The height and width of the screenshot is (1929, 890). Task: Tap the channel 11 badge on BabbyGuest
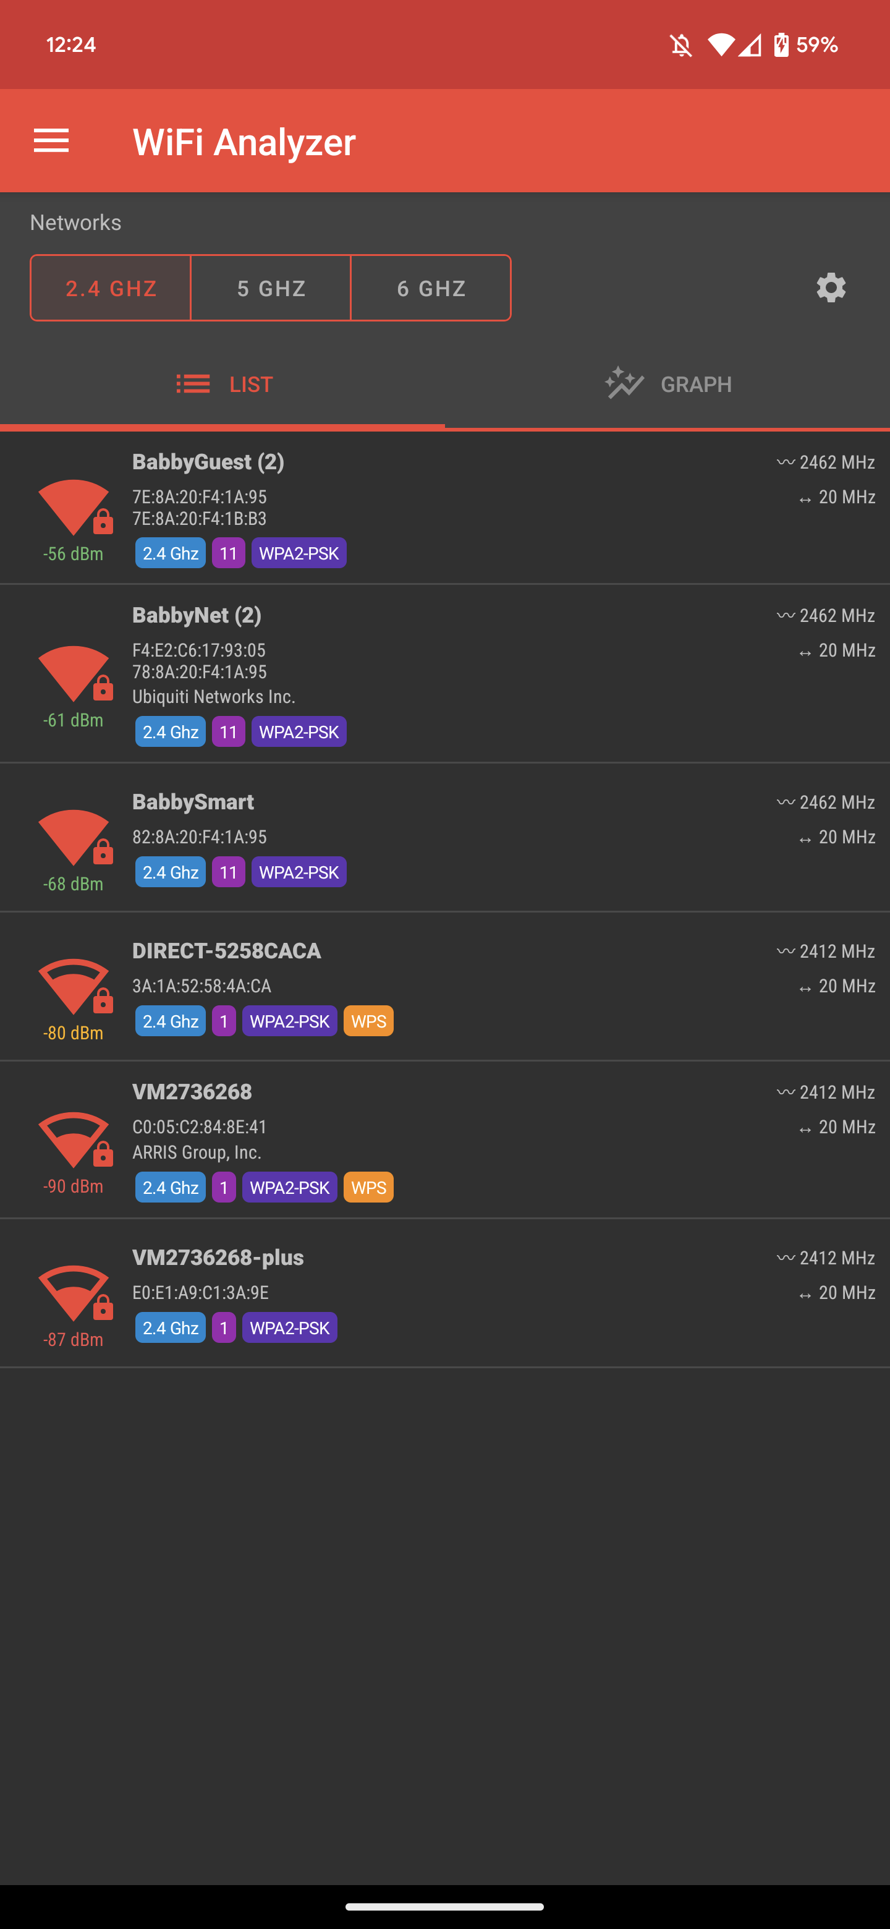coord(228,553)
